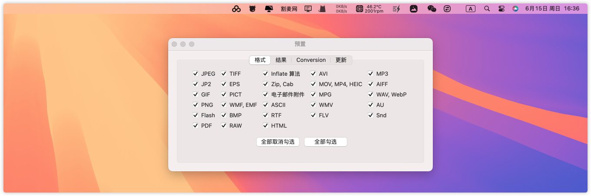Disable the GIF checkbox
The height and width of the screenshot is (196, 591).
tap(196, 94)
